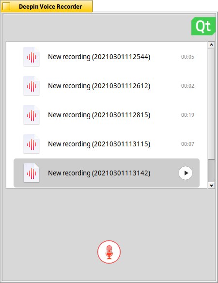Viewport: 218px width, 283px height.
Task: Click the 00:07 duration label
Action: tap(187, 144)
